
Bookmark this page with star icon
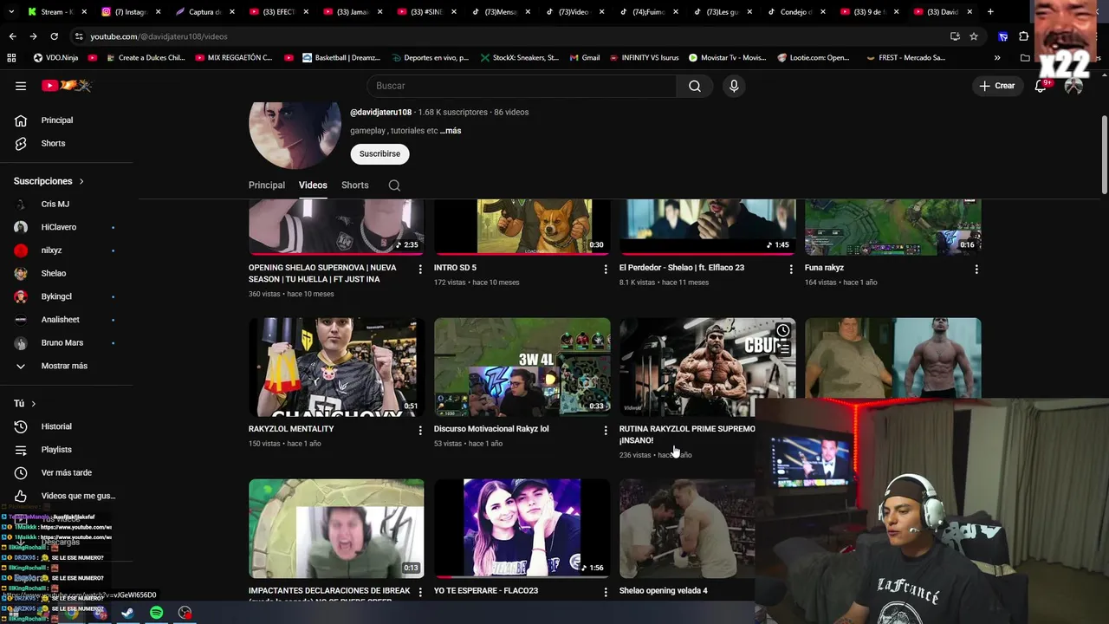coord(974,36)
